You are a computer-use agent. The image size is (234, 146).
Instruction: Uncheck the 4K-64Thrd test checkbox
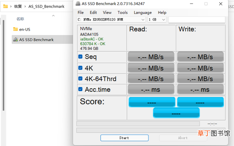[80, 79]
